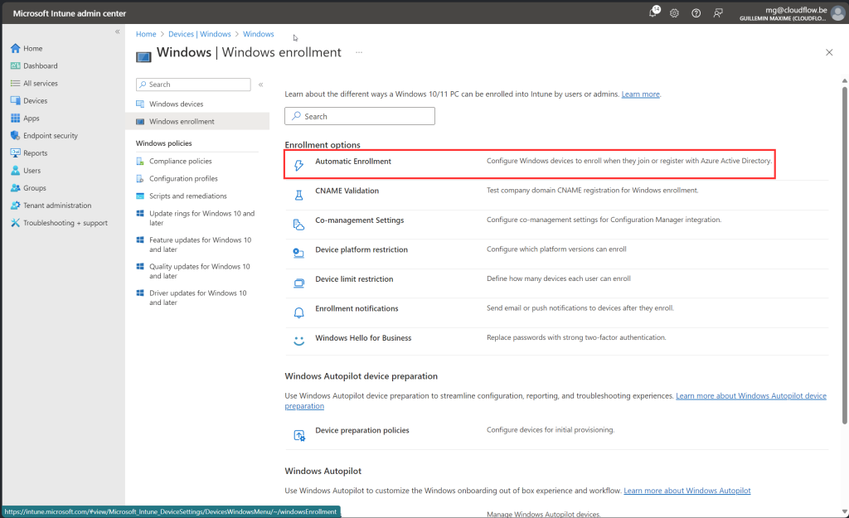Click the Groups people icon
Screen dimensions: 849x518
pyautogui.click(x=15, y=188)
